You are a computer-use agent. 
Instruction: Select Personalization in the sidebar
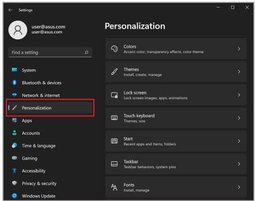(x=50, y=108)
